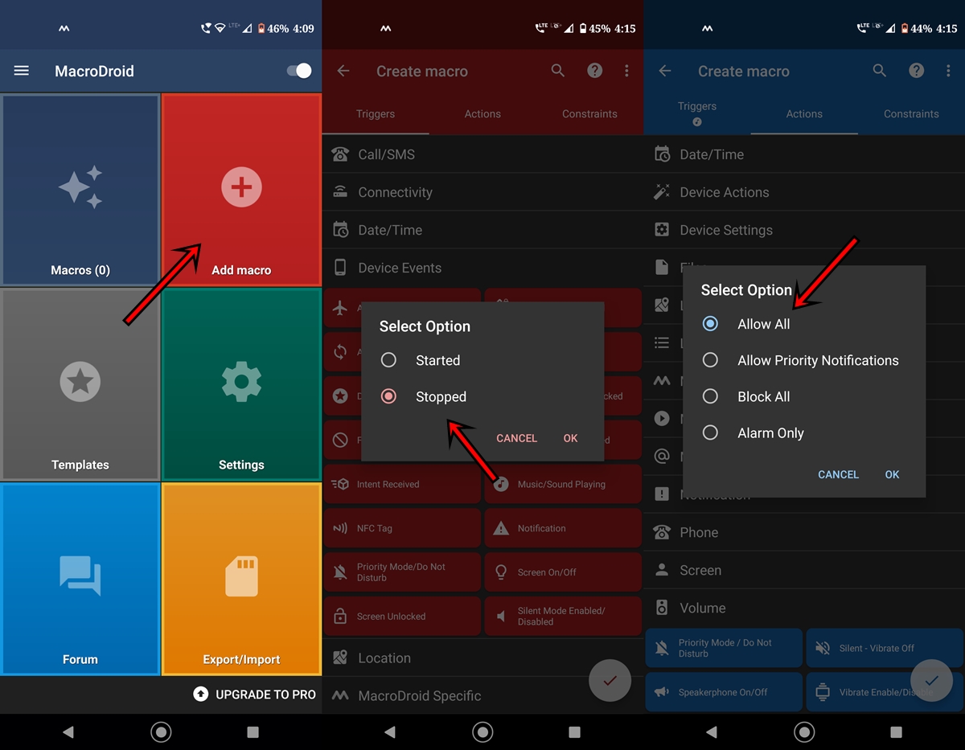Tap UPGRADE TO PRO banner
The height and width of the screenshot is (750, 965).
click(x=255, y=695)
